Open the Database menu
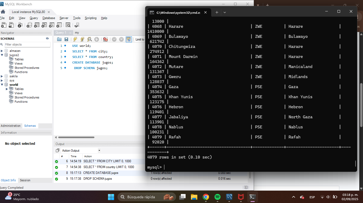This screenshot has height=203, width=363. (49, 18)
